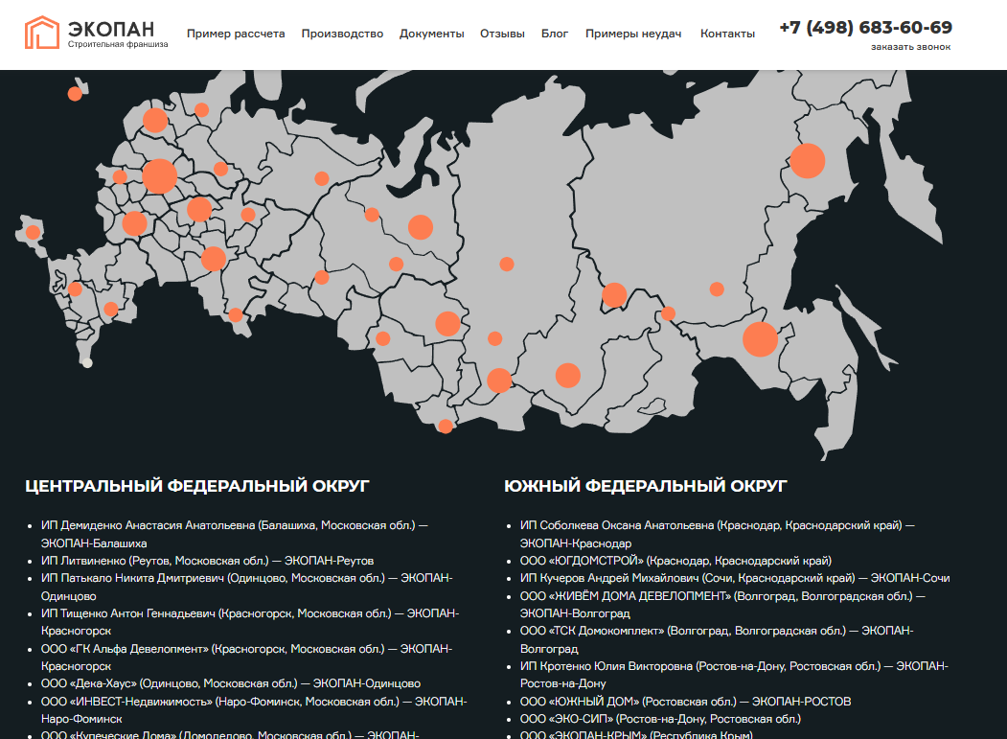
Task: Select ИП Тищенко Антон Геннадьевич entry
Action: [250, 622]
